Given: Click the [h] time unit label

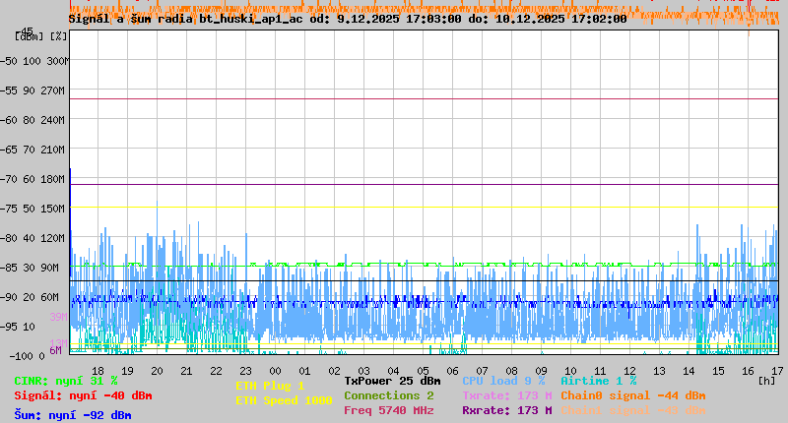Looking at the screenshot, I should 766,381.
